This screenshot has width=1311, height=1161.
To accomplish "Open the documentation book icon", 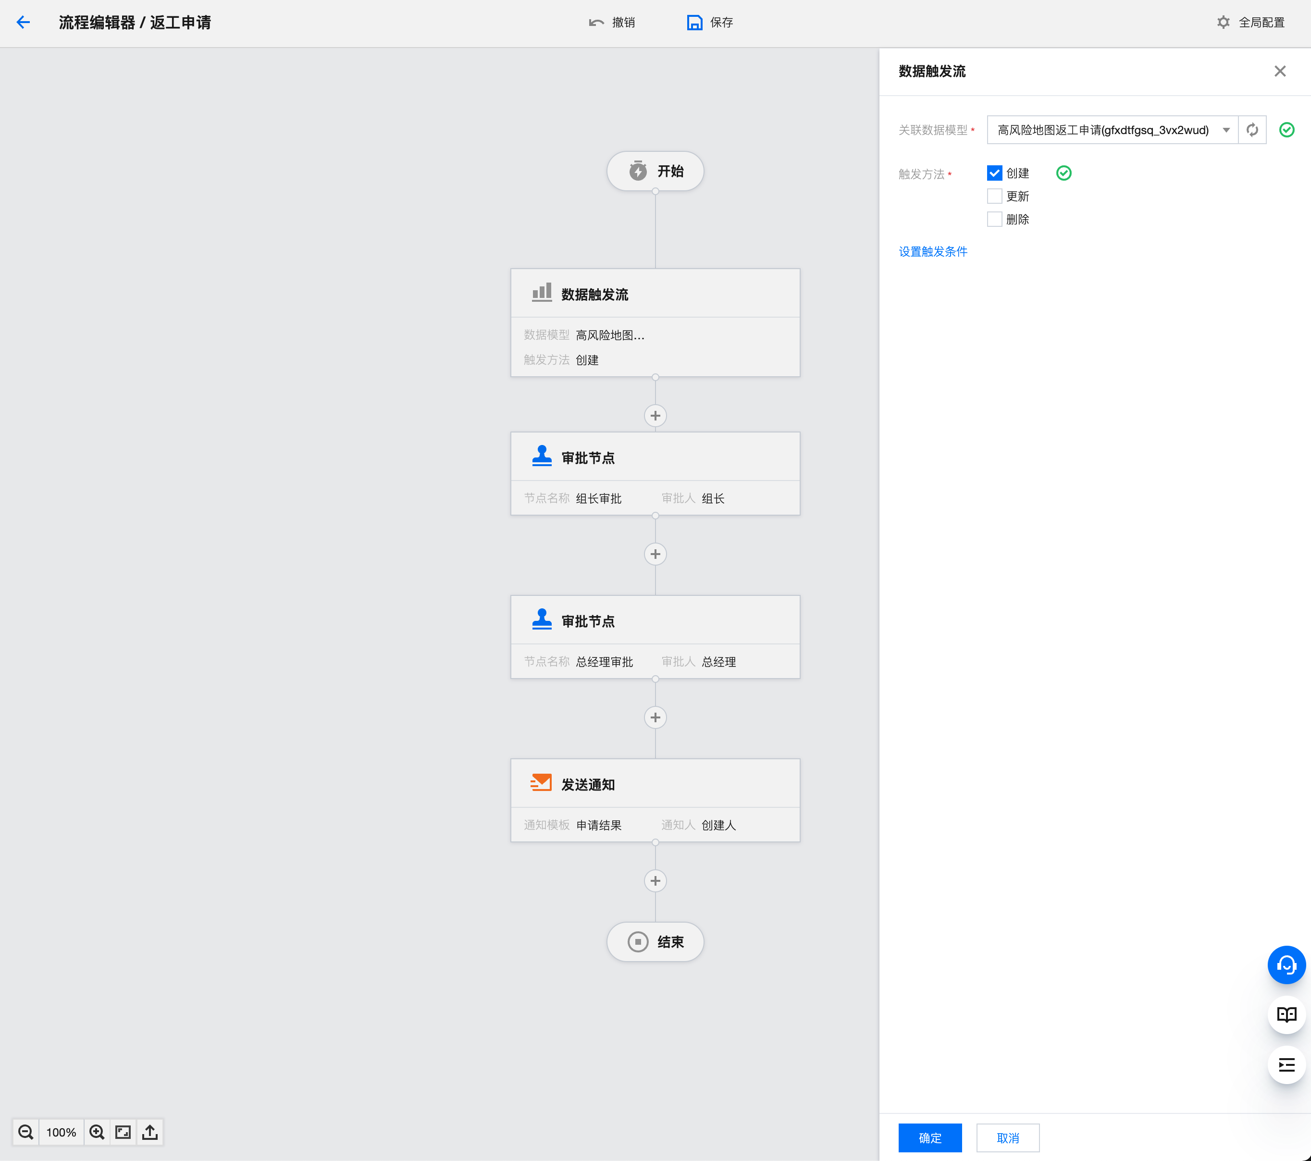I will 1286,1015.
